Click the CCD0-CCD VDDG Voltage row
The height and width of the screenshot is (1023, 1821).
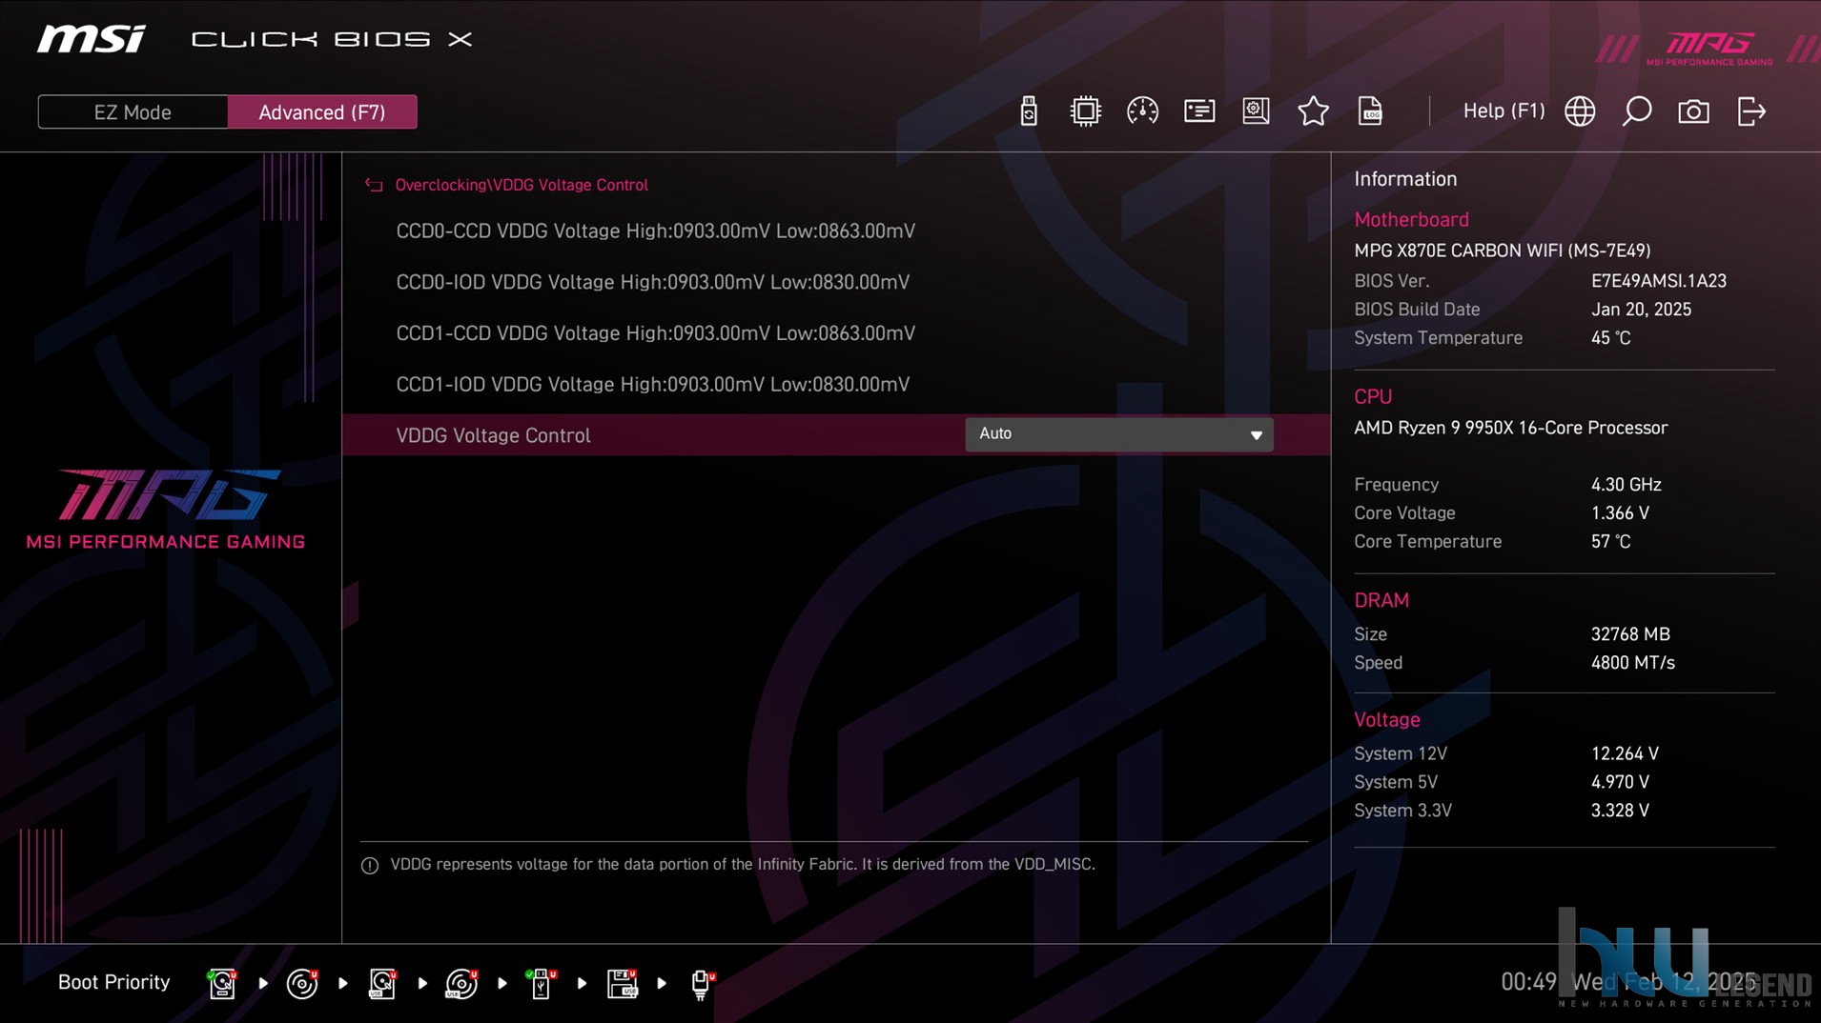(x=655, y=231)
